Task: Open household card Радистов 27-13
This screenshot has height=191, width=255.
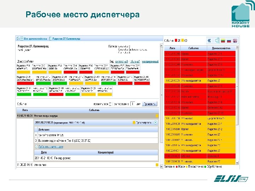Action: [92, 80]
